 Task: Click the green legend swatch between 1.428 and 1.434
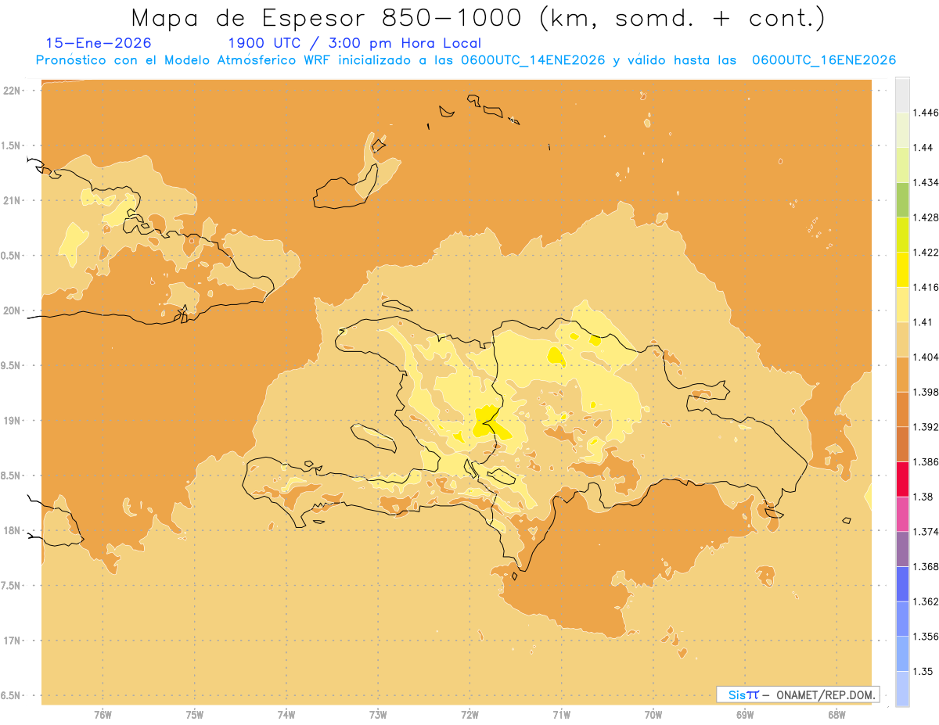902,199
